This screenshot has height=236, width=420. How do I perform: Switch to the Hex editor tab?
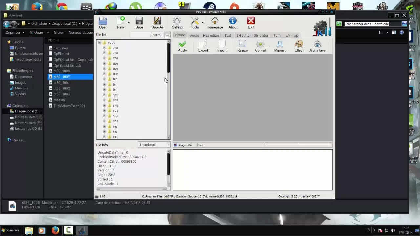211,35
